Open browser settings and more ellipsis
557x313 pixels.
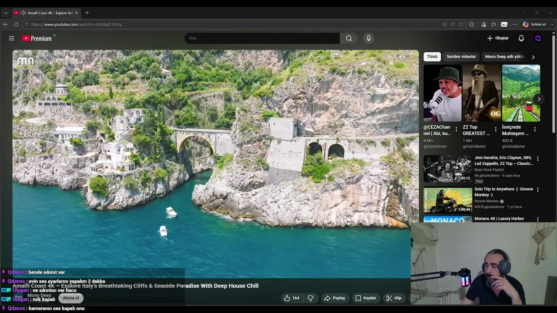[x=514, y=24]
